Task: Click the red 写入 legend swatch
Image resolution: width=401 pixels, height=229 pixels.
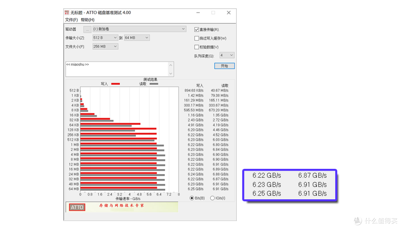Action: tap(115, 84)
